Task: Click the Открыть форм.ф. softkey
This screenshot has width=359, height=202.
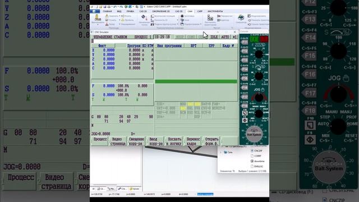Action: 211,141
